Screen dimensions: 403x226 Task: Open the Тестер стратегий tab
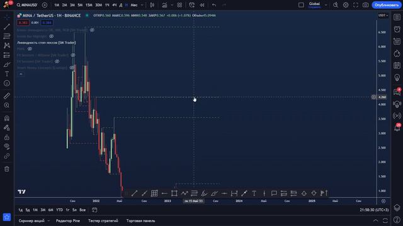[x=103, y=220]
